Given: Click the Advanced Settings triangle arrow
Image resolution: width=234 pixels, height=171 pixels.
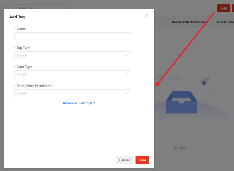Looking at the screenshot, I should tap(94, 103).
